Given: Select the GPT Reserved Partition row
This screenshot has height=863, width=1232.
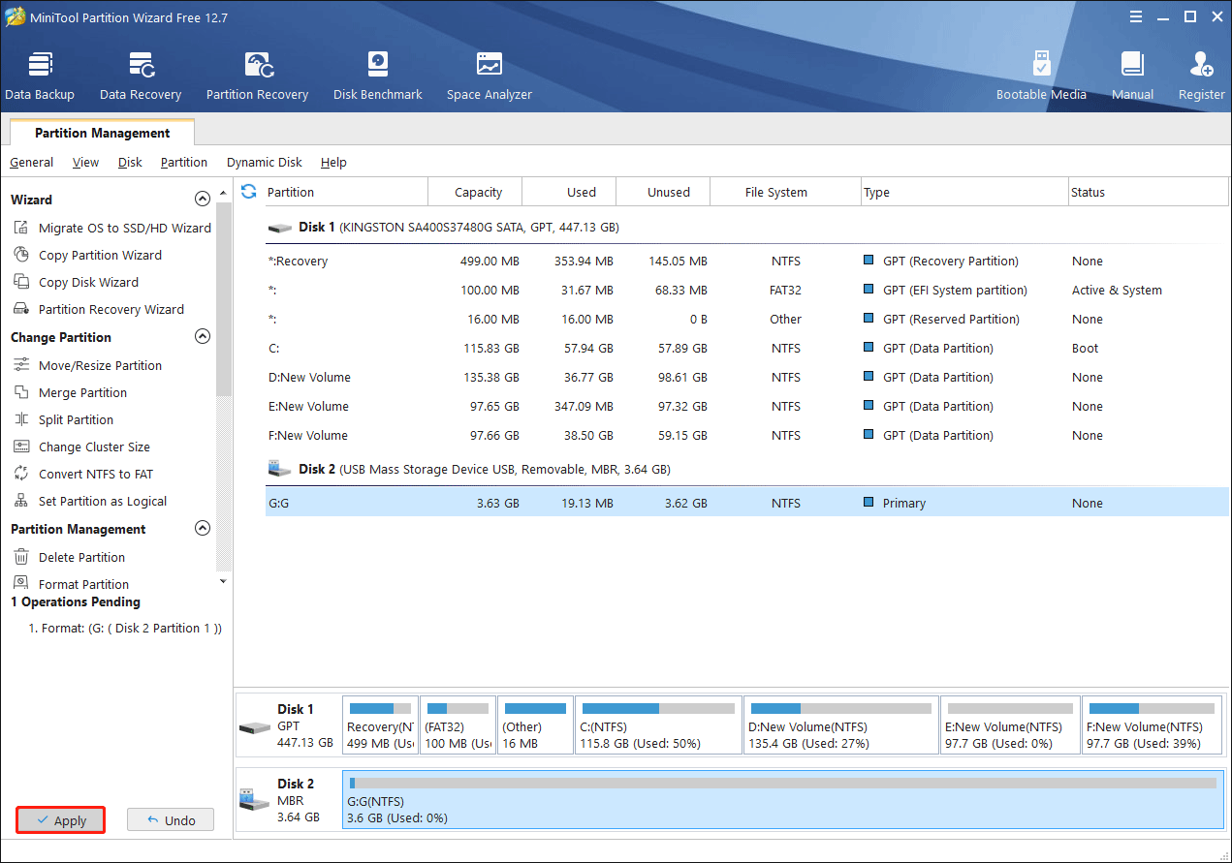Looking at the screenshot, I should 746,319.
